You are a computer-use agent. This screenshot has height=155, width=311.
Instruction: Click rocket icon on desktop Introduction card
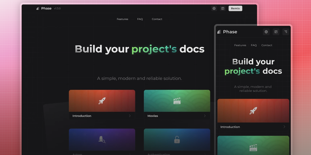(x=102, y=101)
